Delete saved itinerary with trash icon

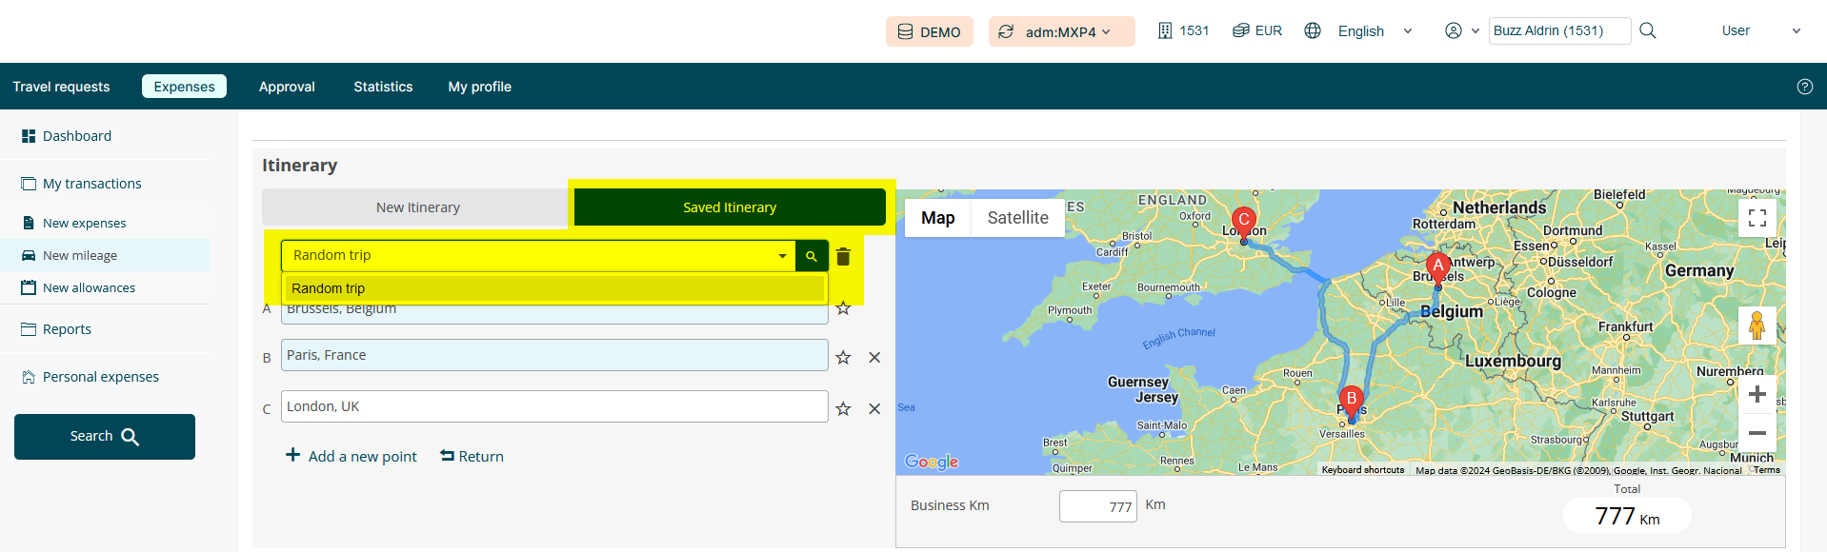point(843,256)
